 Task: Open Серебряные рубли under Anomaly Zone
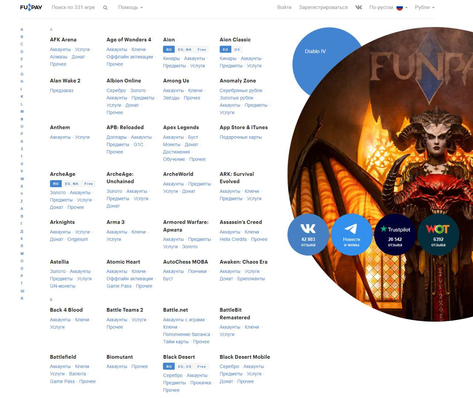click(x=241, y=90)
